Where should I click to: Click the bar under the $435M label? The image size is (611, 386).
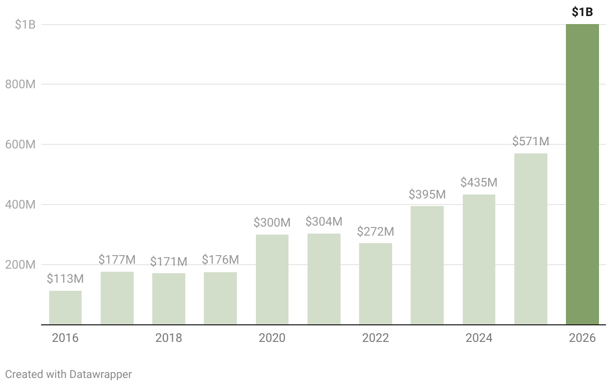(479, 260)
